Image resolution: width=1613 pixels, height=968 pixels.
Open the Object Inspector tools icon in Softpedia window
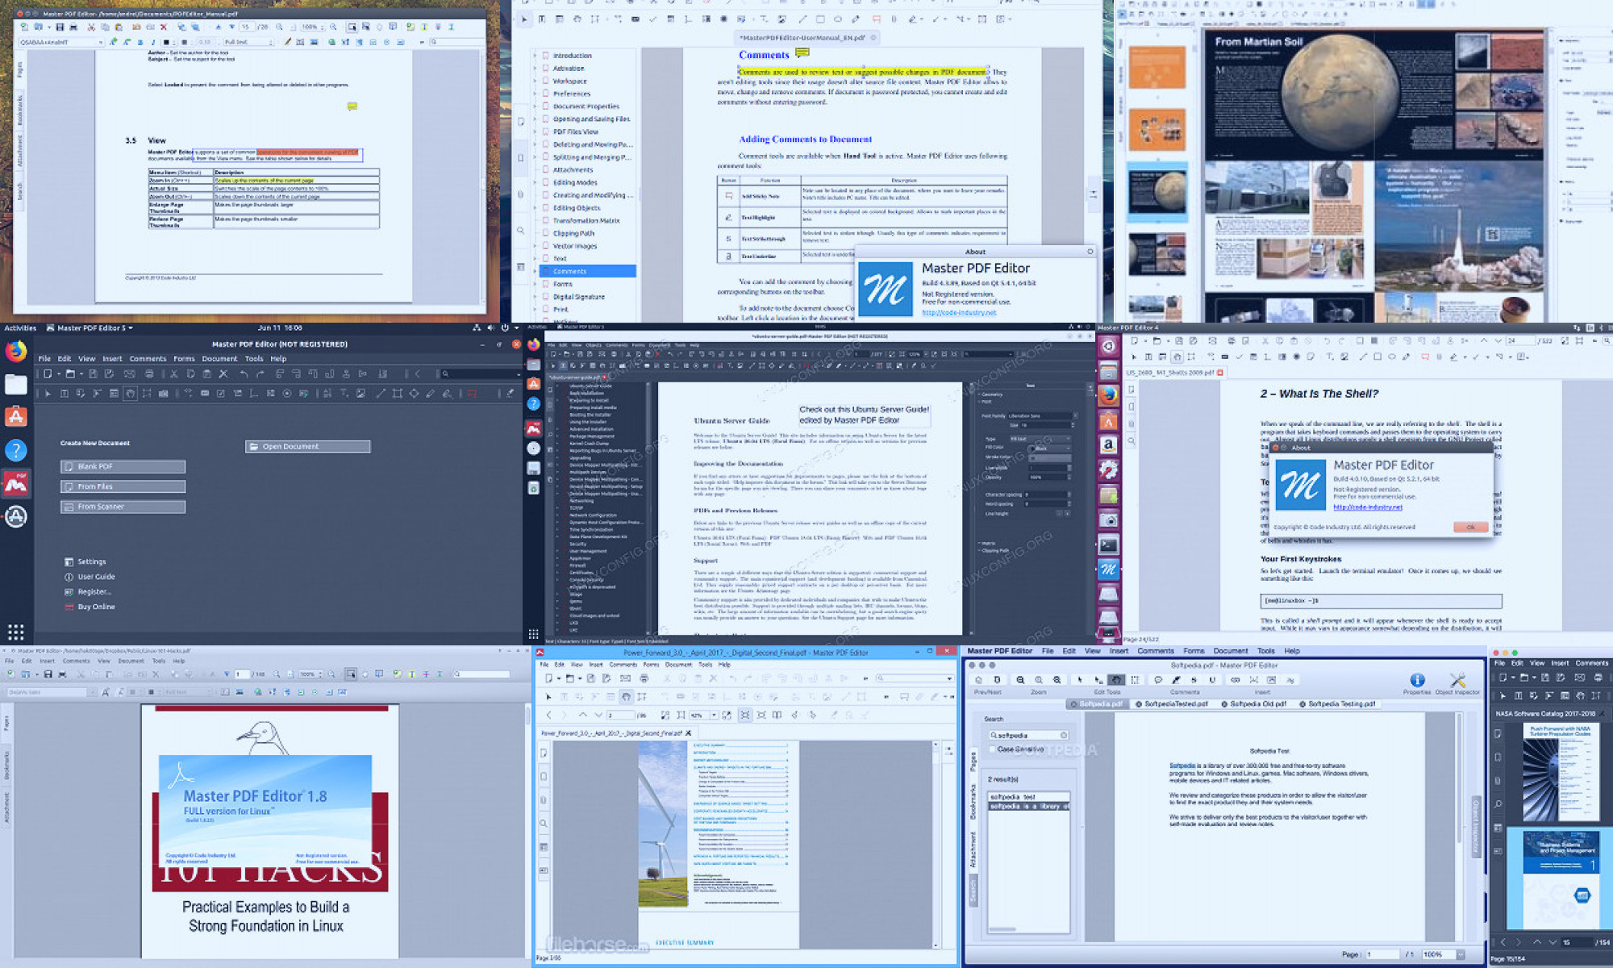tap(1457, 680)
